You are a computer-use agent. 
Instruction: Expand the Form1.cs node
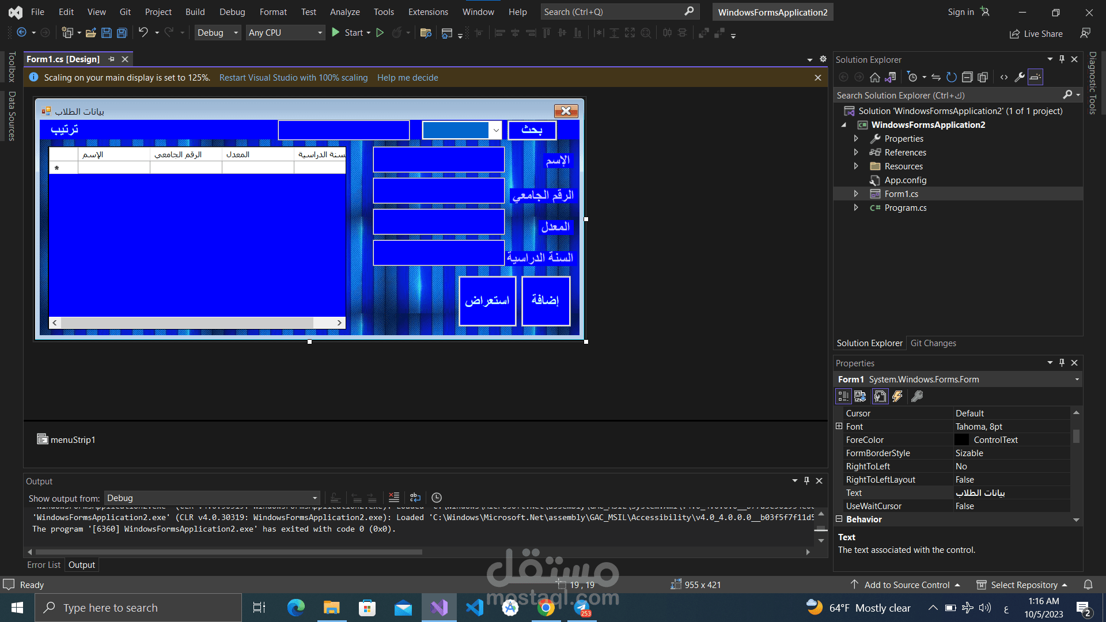pyautogui.click(x=856, y=194)
